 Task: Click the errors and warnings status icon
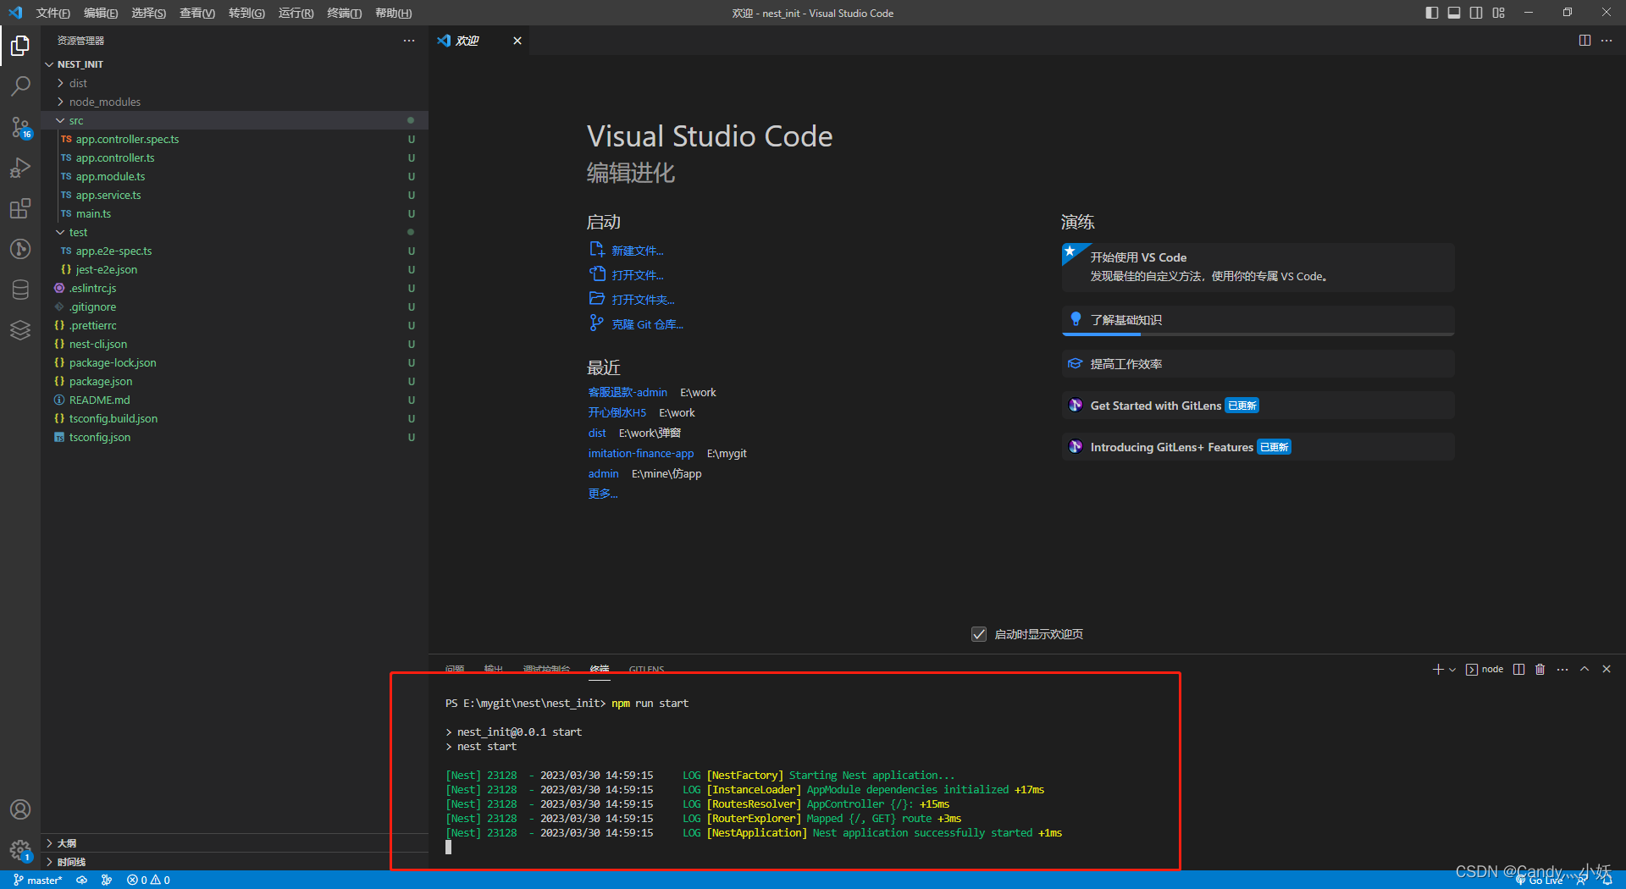[x=147, y=880]
